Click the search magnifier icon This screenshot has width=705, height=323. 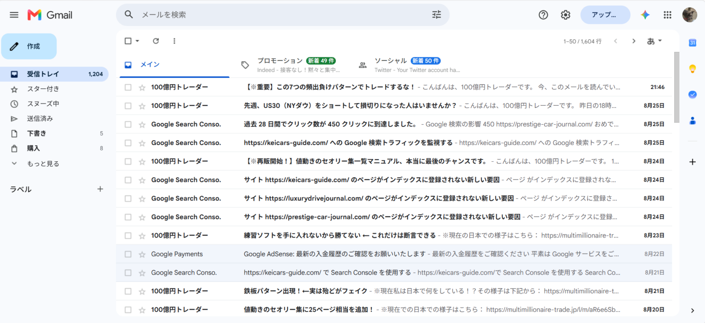(129, 15)
